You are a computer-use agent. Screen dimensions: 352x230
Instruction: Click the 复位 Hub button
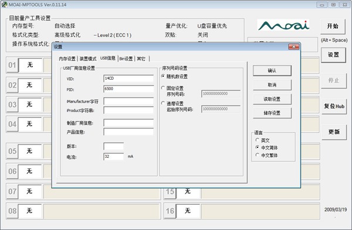(x=334, y=106)
